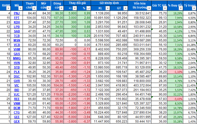The image size is (197, 124).
Task: Open the Đóng cửa filter dropdown
Action: pos(61,8)
